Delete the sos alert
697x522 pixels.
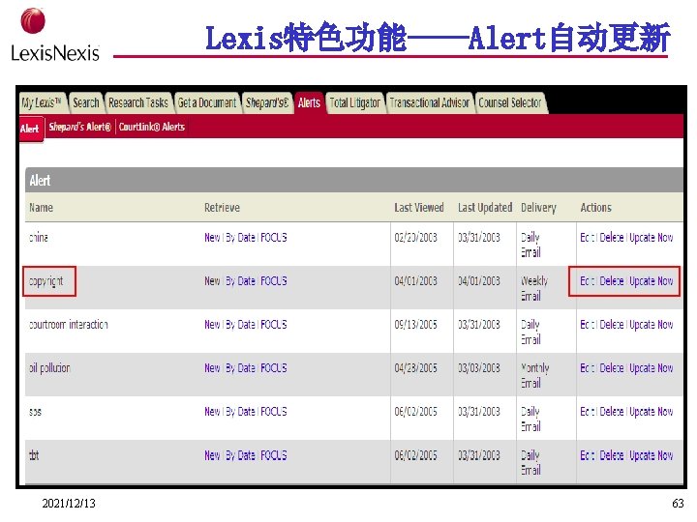(612, 412)
